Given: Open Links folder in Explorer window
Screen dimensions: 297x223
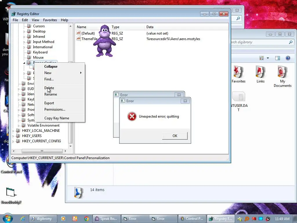Looking at the screenshot, I should click(260, 74).
